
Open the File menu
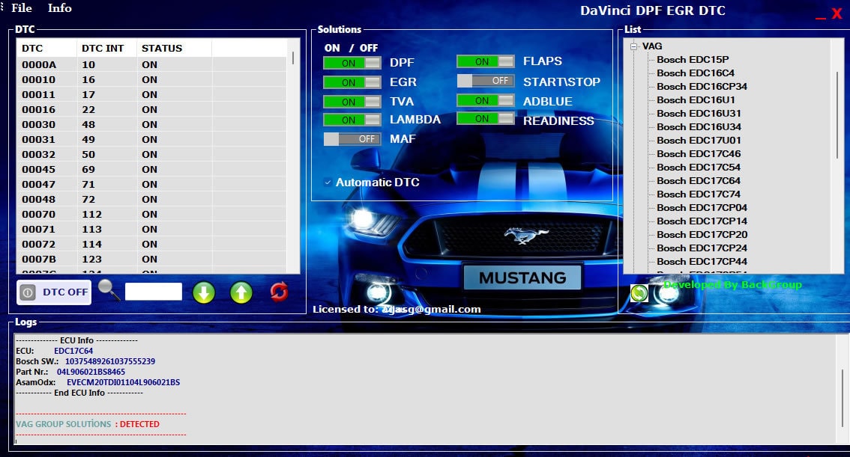(x=22, y=8)
